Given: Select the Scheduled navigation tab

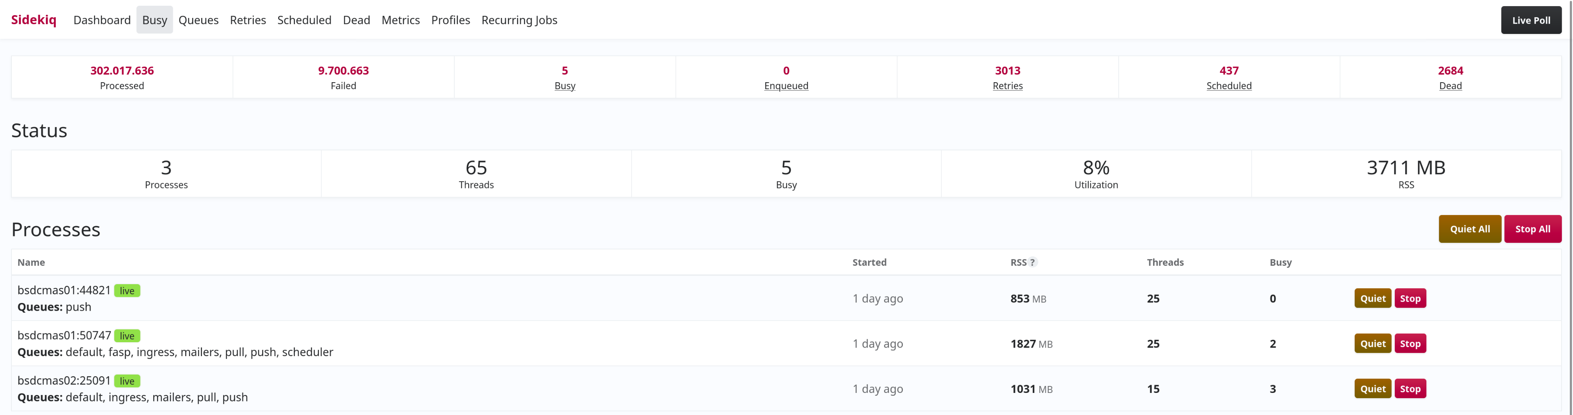Looking at the screenshot, I should [304, 20].
